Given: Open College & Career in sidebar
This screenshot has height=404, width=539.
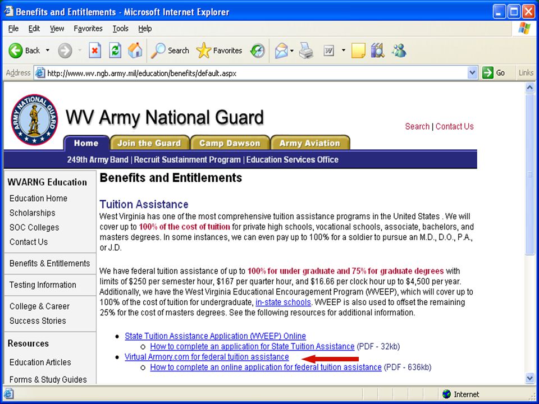Looking at the screenshot, I should tap(39, 306).
